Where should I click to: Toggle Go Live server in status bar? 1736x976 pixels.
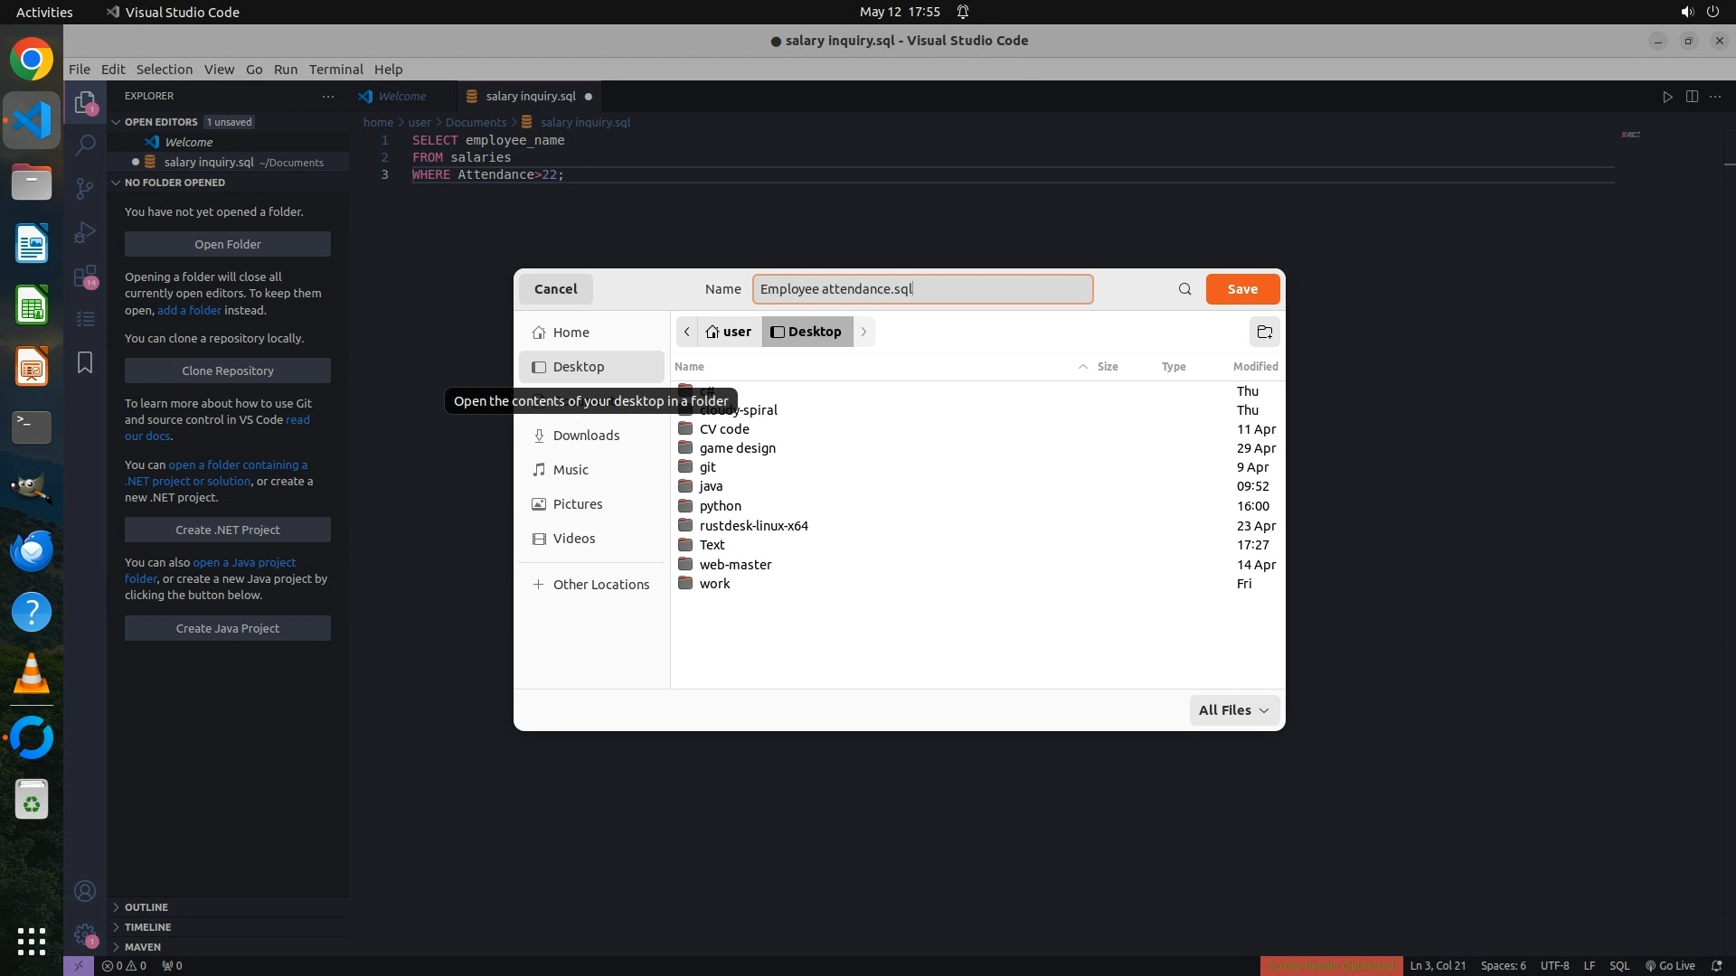coord(1669,965)
